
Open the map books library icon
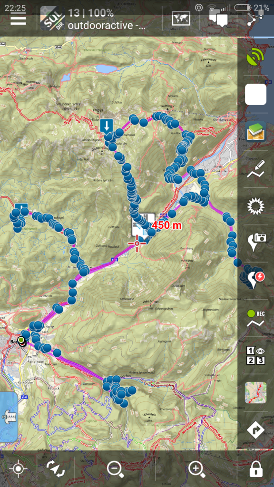[255, 131]
